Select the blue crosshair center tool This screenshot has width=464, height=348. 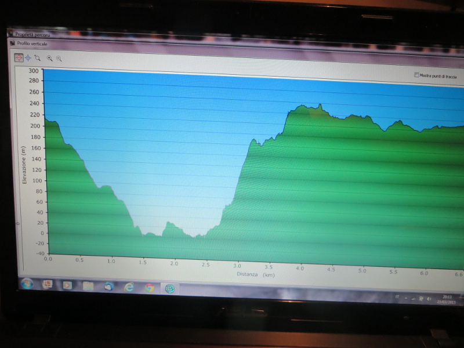(27, 57)
